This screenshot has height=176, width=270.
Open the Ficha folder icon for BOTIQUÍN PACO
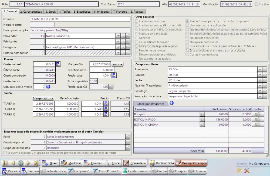(258, 119)
